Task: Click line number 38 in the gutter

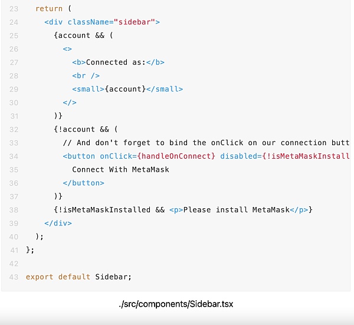Action: [x=14, y=210]
